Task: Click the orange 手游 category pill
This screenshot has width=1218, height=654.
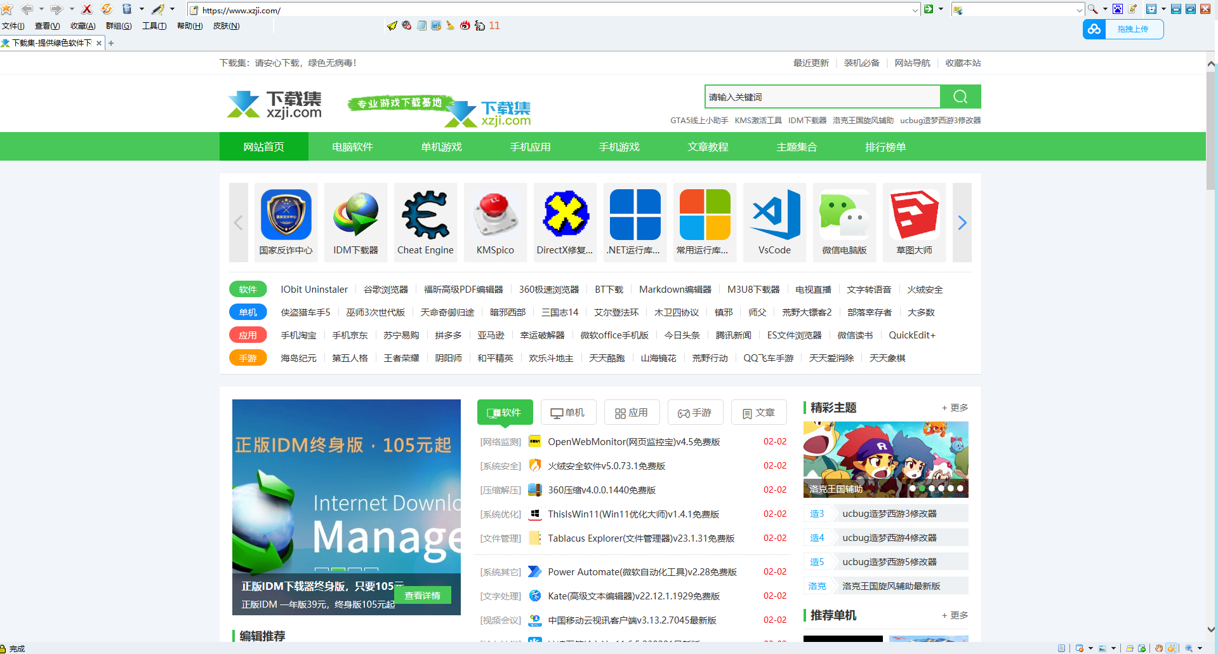Action: (x=248, y=358)
